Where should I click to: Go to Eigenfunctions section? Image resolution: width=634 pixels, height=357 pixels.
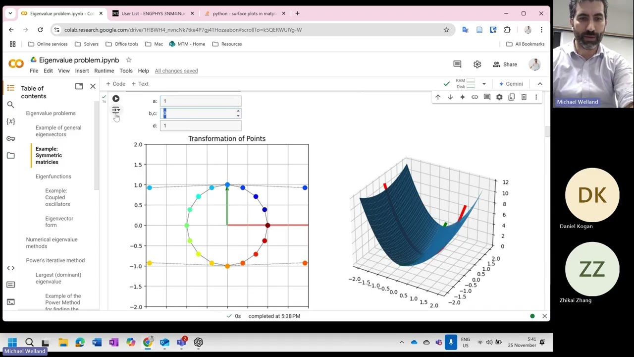coord(53,177)
